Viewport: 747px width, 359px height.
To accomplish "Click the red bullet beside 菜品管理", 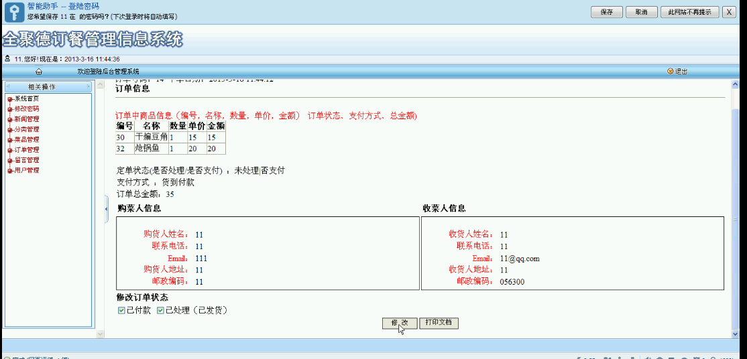I will (x=10, y=140).
